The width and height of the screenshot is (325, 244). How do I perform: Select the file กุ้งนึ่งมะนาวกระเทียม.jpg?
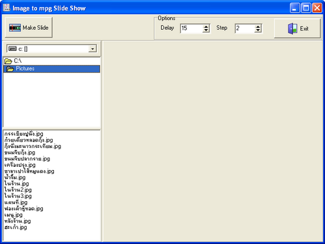click(x=32, y=146)
